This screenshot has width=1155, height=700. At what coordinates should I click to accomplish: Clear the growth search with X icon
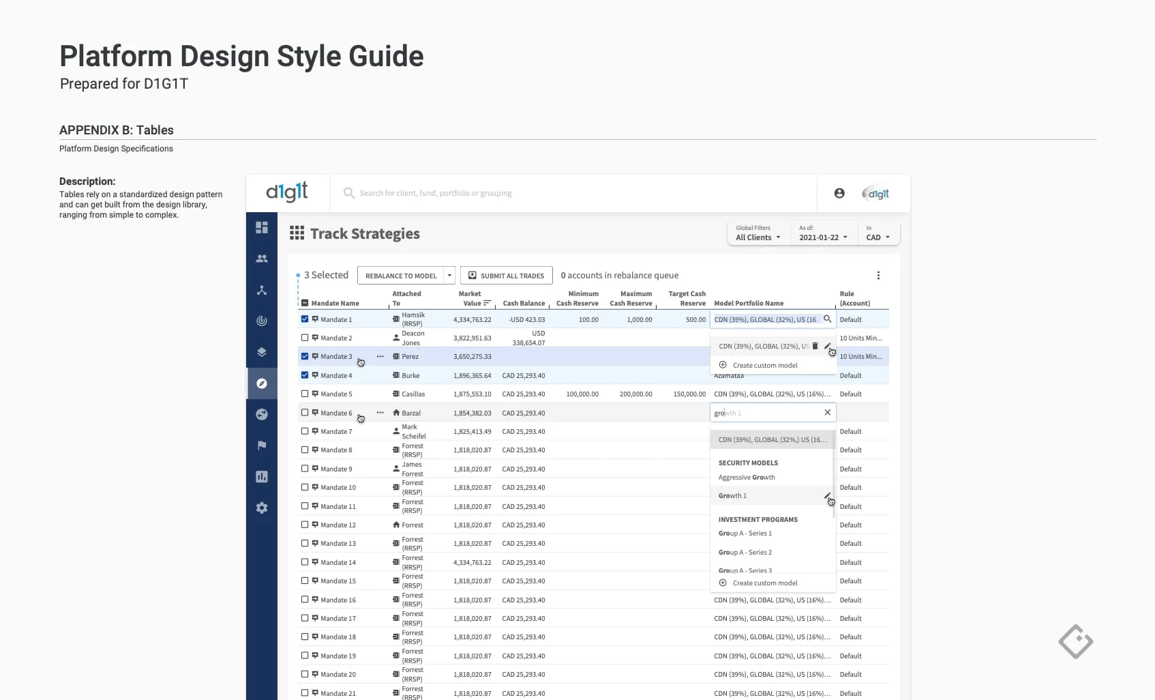coord(827,412)
